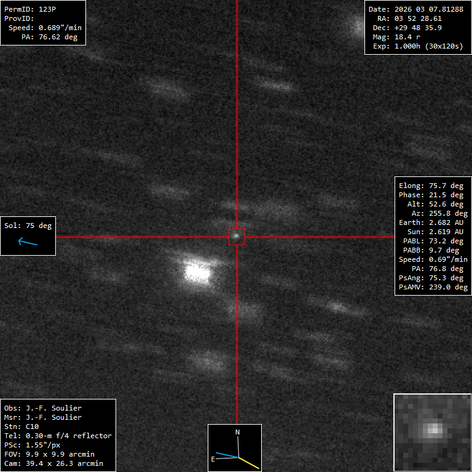Click the E label on the compass
Image resolution: width=472 pixels, height=472 pixels.
pyautogui.click(x=214, y=458)
